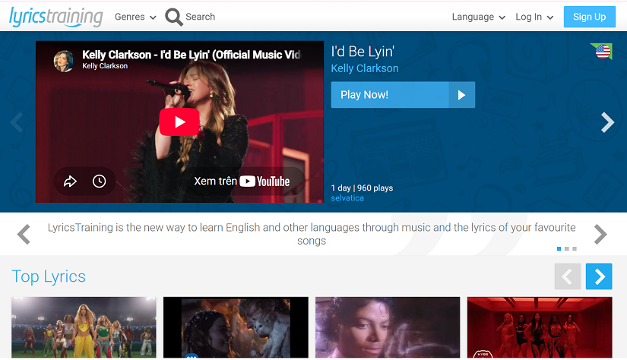Expand the Log In dropdown
Viewport: 627px width, 360px height.
point(534,17)
